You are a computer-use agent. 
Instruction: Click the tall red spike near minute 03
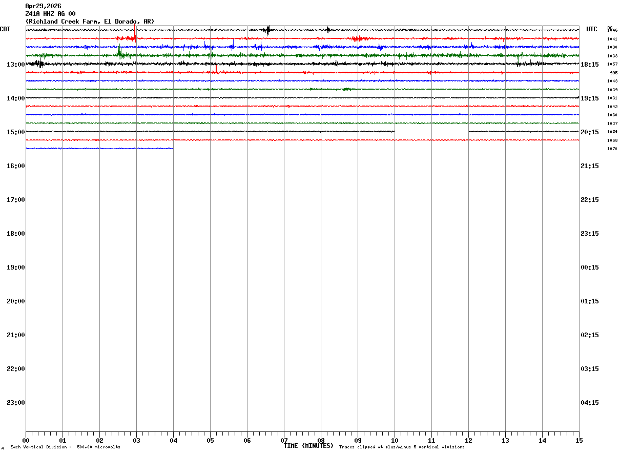tap(135, 33)
